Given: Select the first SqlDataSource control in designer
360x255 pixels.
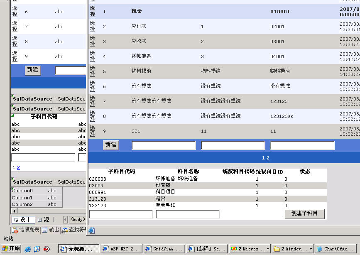Looking at the screenshot, I should point(49,99).
